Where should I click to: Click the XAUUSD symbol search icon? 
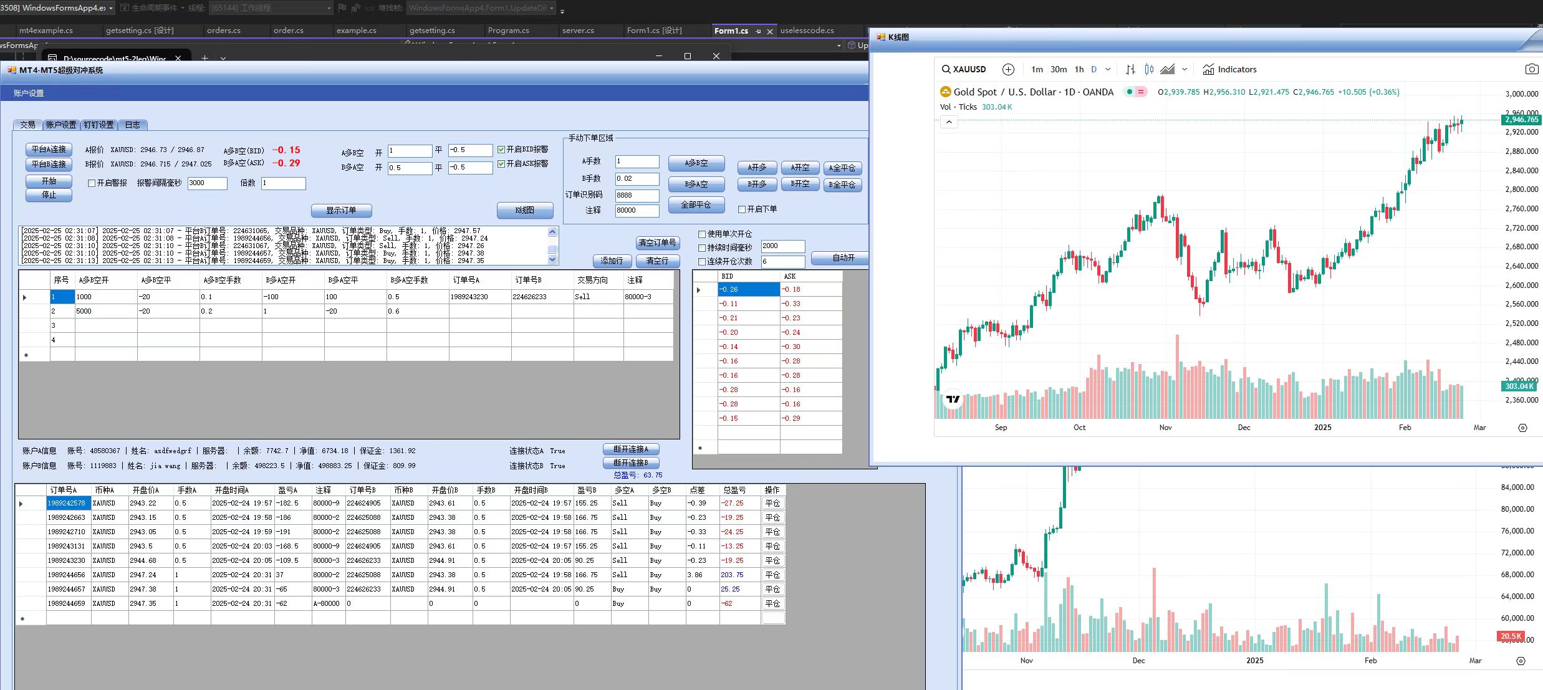[946, 69]
